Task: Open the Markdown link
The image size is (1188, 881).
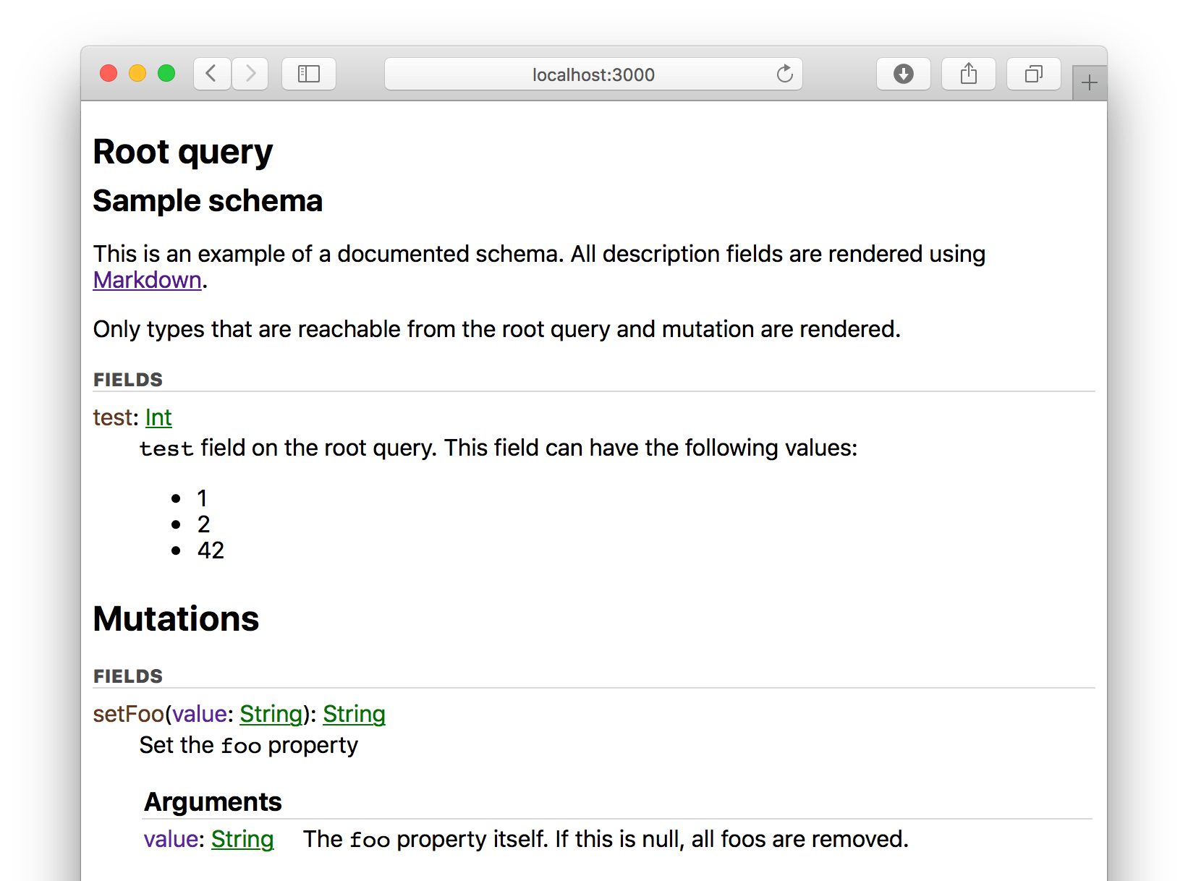Action: [147, 280]
